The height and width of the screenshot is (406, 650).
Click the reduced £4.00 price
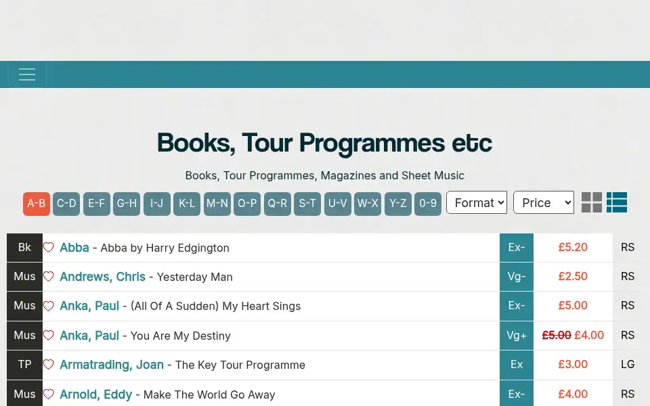tap(589, 335)
